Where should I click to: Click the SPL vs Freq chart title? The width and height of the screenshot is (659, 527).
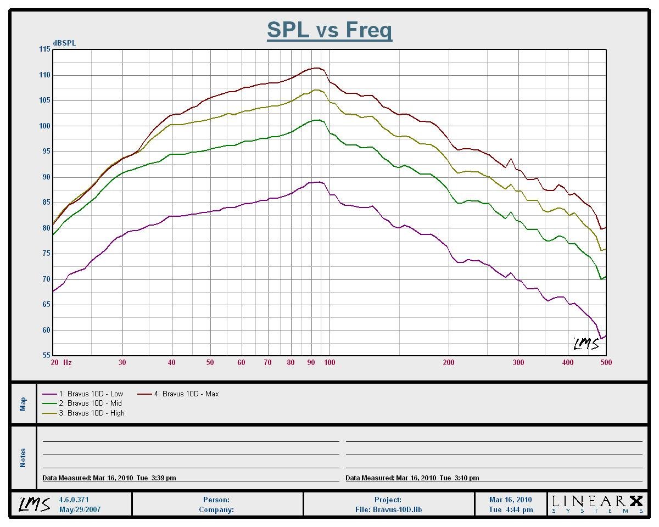click(329, 30)
